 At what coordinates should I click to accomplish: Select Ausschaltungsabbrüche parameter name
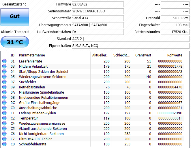[38, 108]
